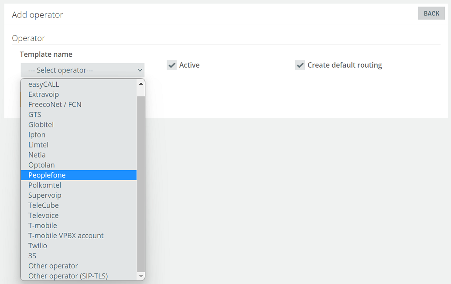Choose Optolan template entry
Screen dimensions: 451x284
coord(79,165)
